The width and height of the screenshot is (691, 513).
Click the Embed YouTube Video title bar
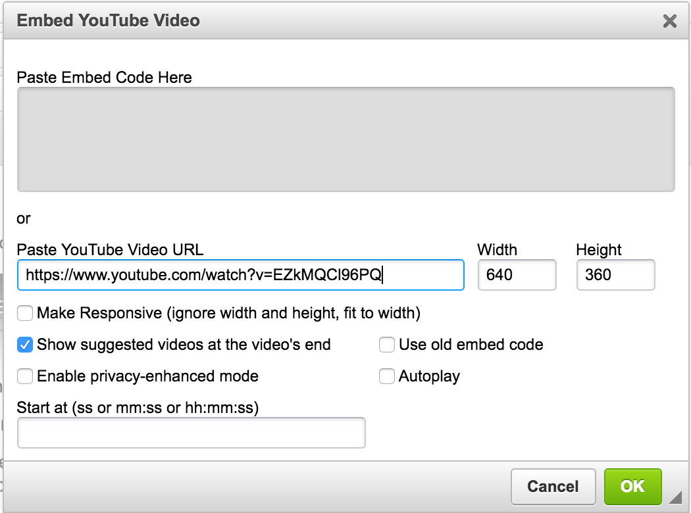pyautogui.click(x=329, y=21)
